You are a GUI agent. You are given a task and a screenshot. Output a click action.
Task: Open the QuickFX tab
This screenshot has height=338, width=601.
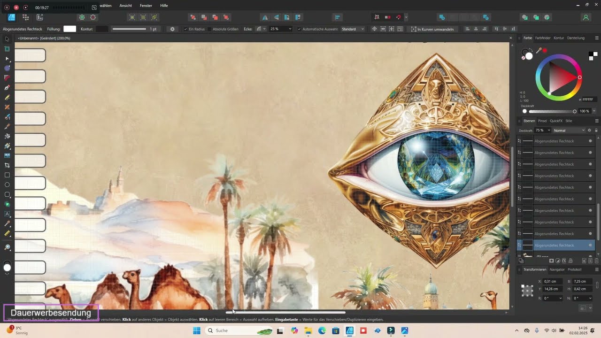pos(556,121)
